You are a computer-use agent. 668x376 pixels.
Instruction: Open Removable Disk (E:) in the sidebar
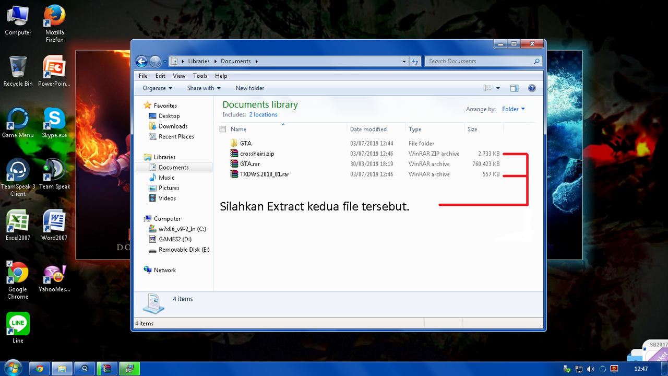[x=184, y=250]
